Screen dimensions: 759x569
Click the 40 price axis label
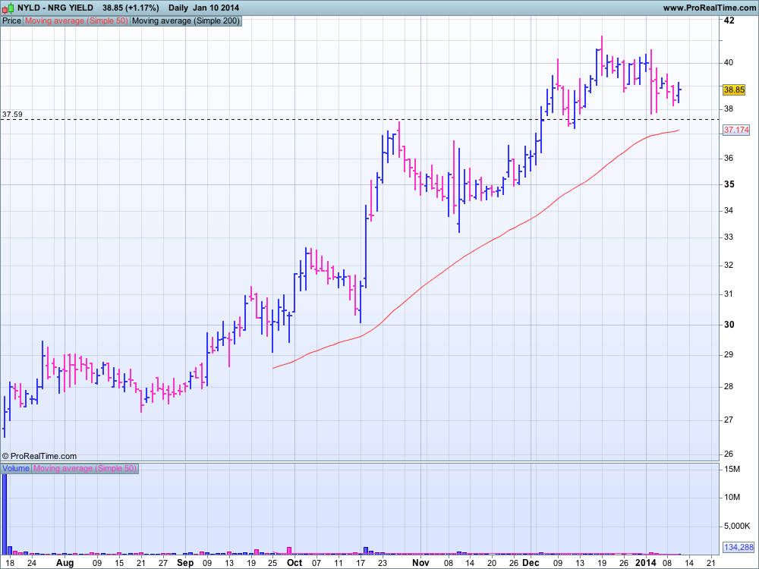point(729,62)
